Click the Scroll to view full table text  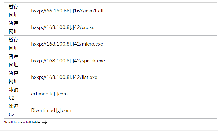click(x=22, y=122)
